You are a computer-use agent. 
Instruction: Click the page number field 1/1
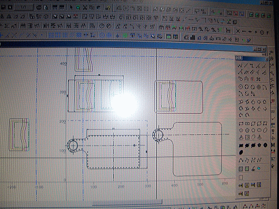click(x=23, y=7)
